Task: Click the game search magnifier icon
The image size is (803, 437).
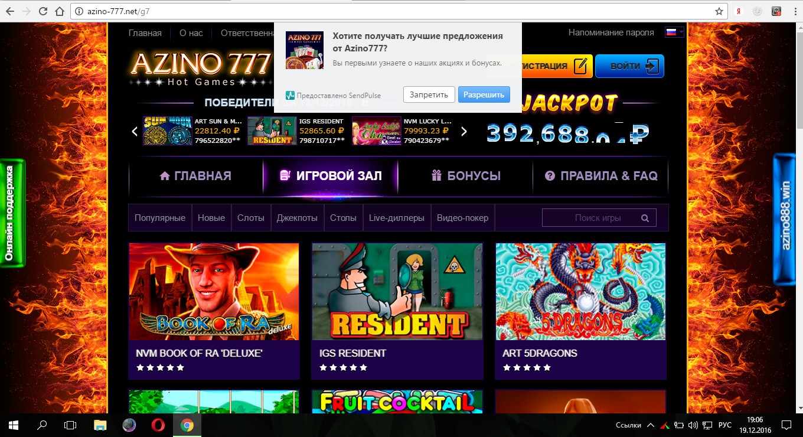Action: [x=645, y=218]
